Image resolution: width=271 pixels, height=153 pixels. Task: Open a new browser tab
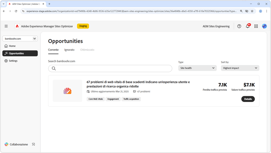[49, 4]
